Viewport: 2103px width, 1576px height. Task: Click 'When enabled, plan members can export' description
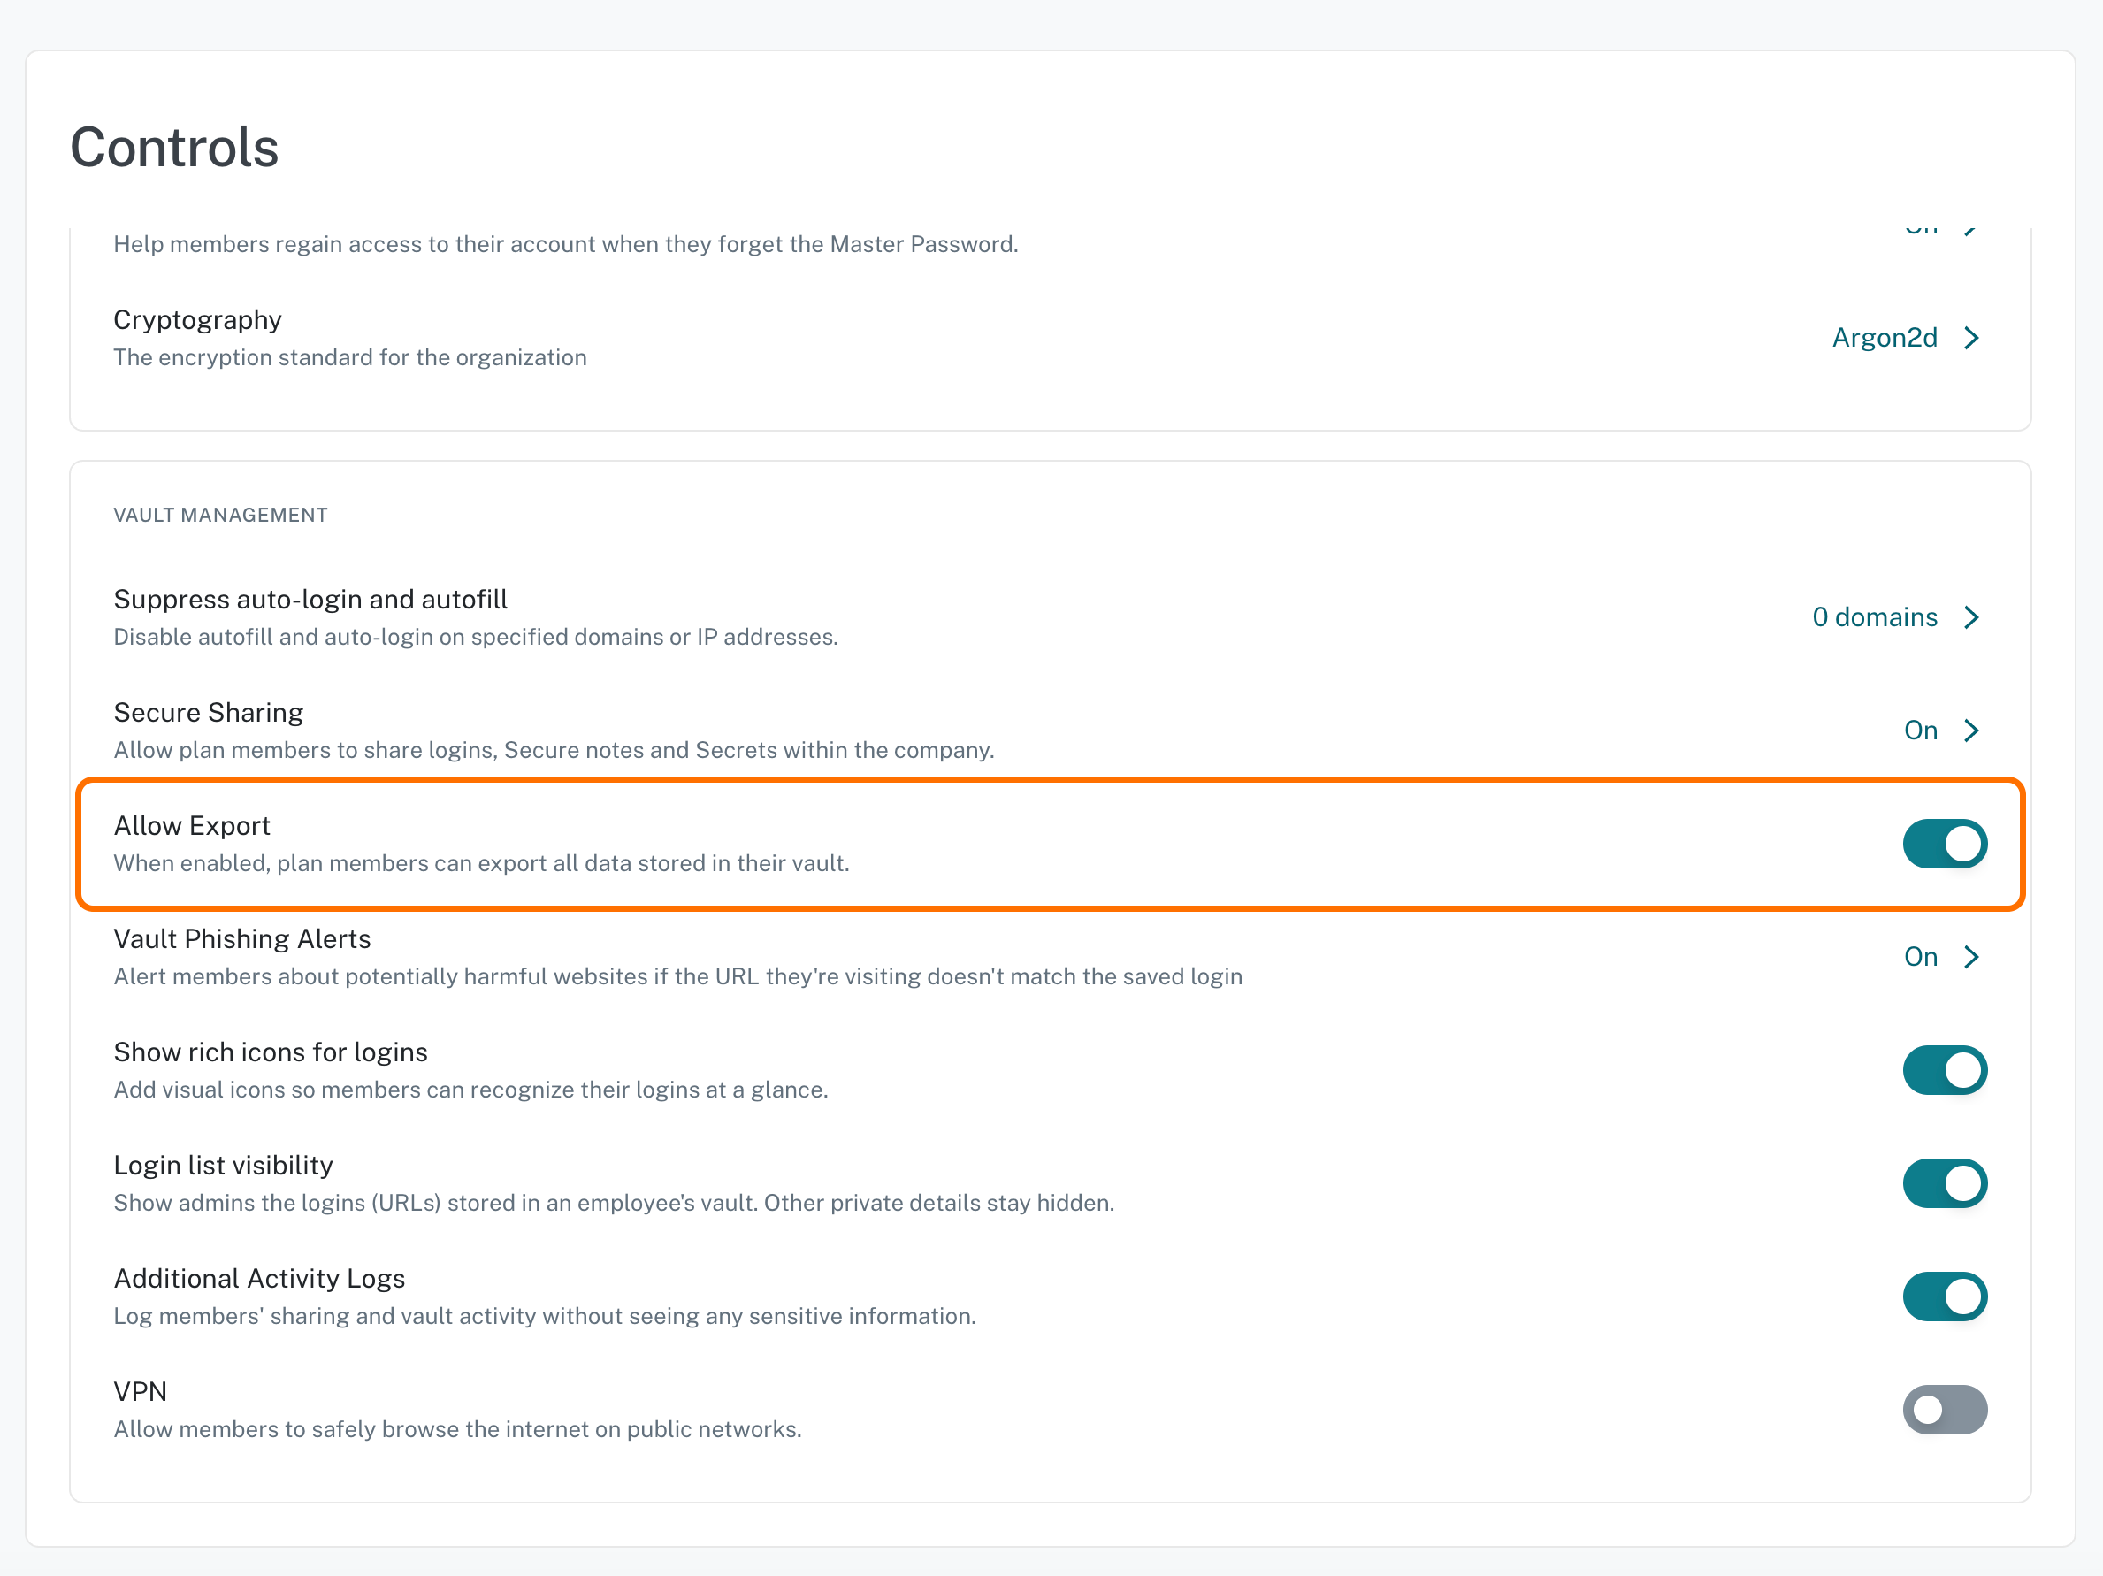481,864
